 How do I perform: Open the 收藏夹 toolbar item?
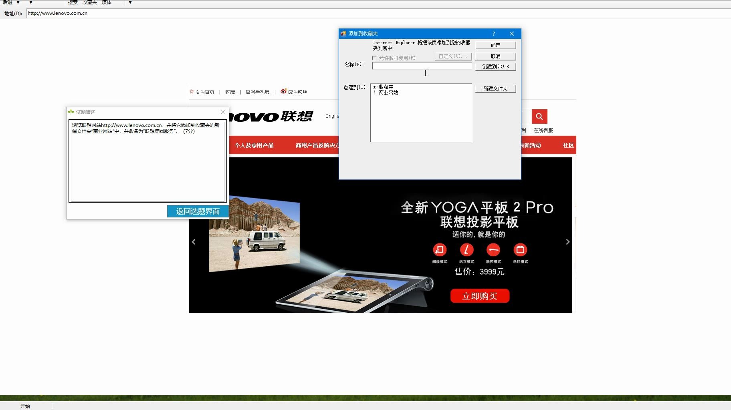point(90,2)
